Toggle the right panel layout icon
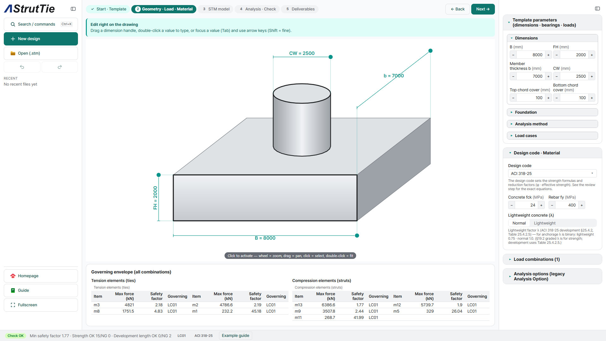This screenshot has width=606, height=341. [x=597, y=9]
